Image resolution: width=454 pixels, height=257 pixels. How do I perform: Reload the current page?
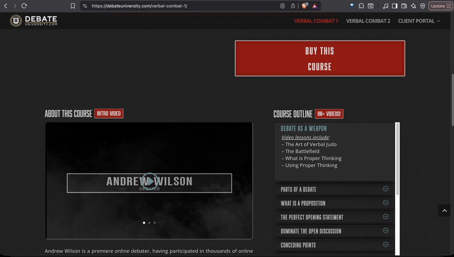click(24, 6)
